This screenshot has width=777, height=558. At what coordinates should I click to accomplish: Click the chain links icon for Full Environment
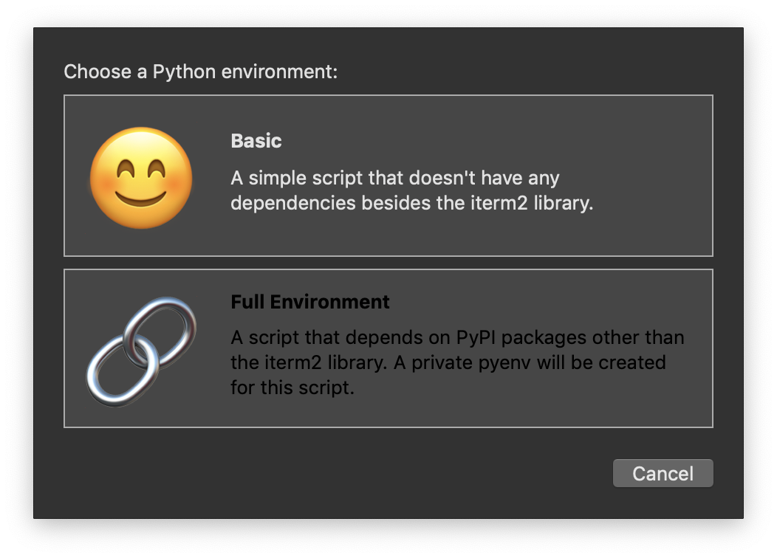tap(140, 347)
